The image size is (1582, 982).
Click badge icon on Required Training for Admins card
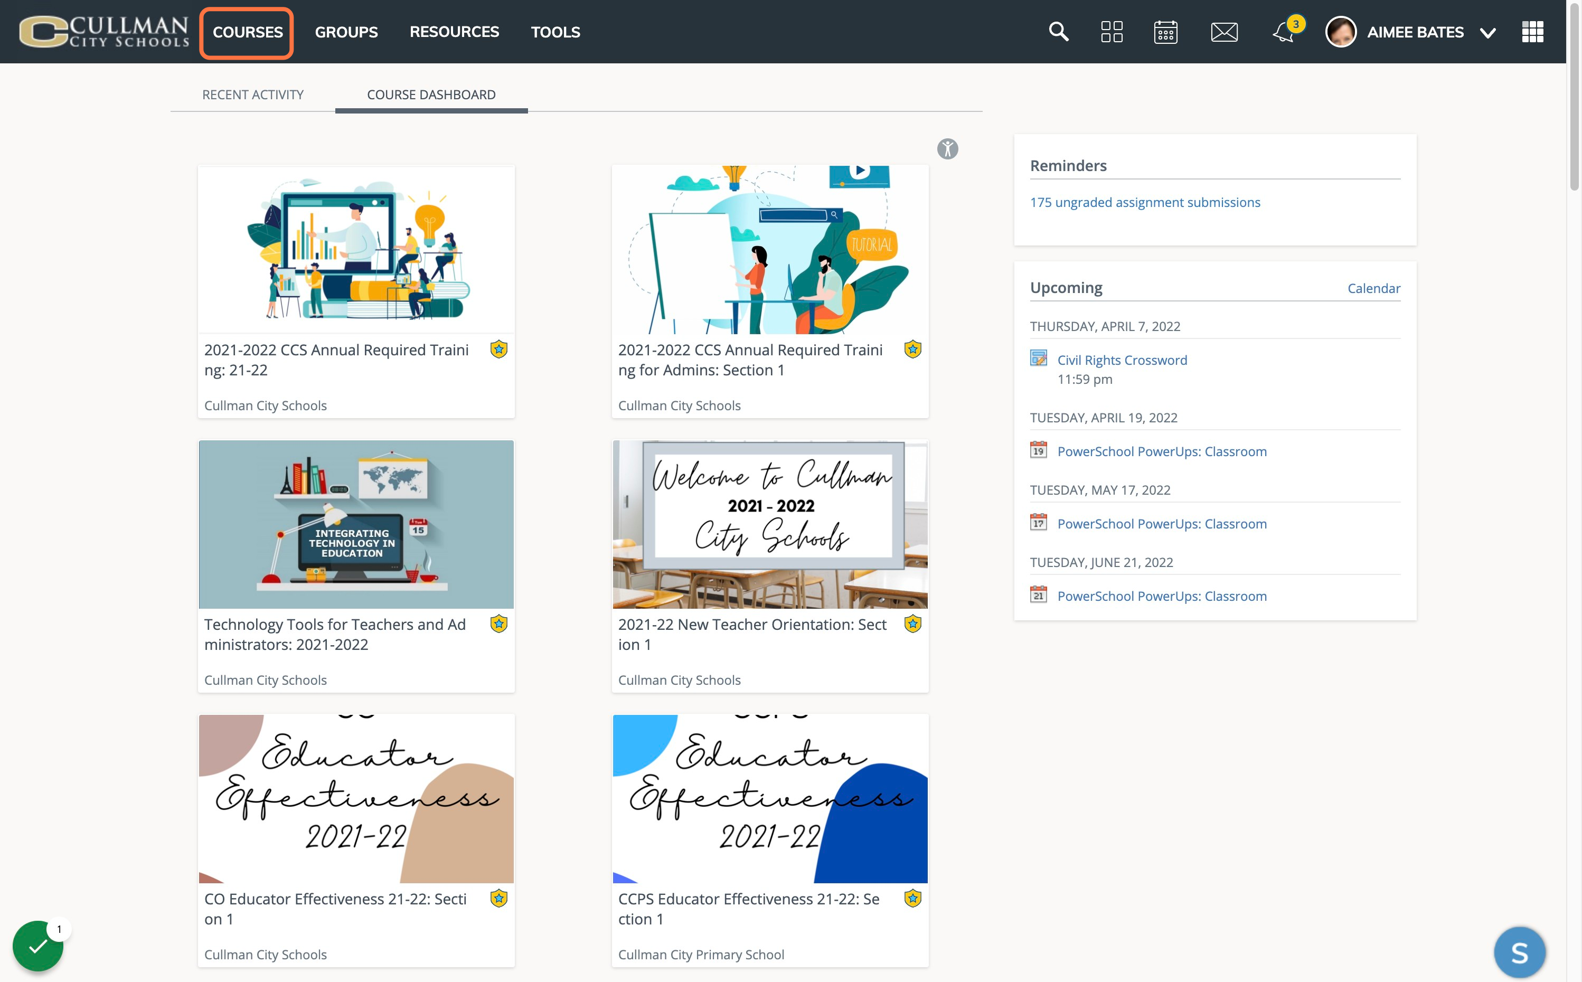point(912,350)
